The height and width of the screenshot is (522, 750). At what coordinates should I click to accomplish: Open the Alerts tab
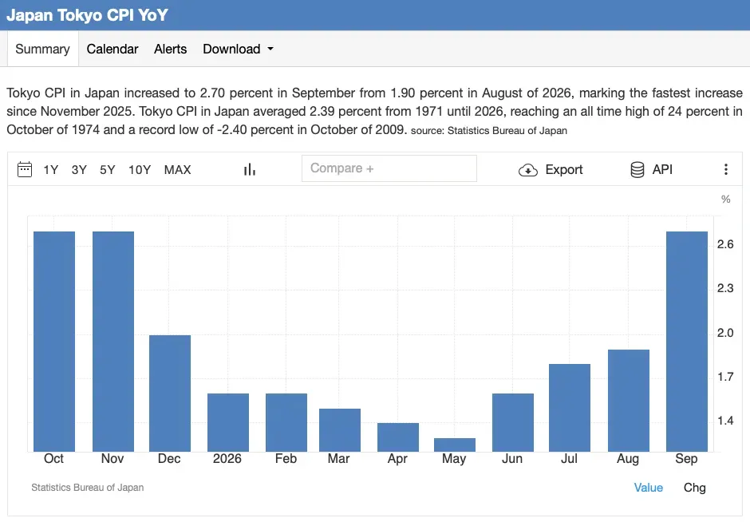pos(170,49)
